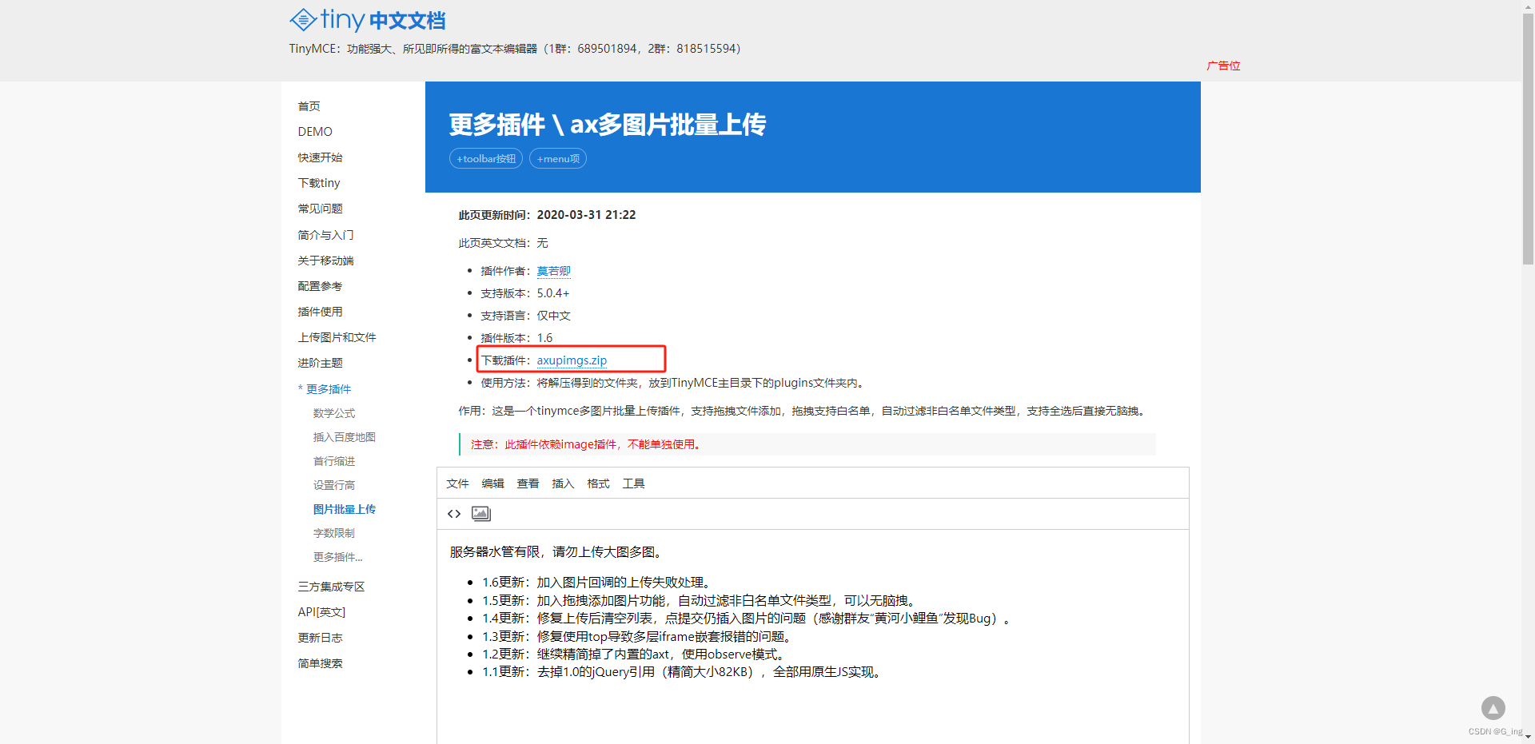Open DEMO page from sidebar
This screenshot has width=1535, height=744.
click(x=315, y=132)
